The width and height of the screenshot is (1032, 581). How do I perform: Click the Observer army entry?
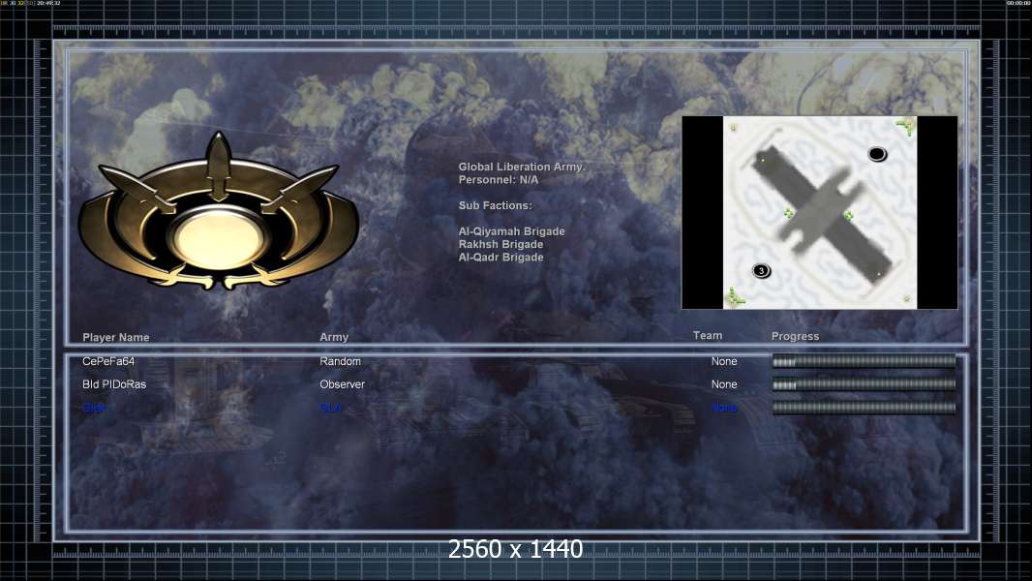tap(343, 384)
